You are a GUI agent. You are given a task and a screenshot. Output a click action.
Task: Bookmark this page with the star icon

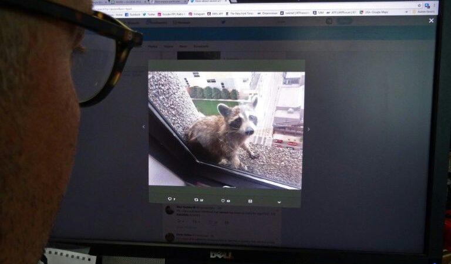click(419, 5)
